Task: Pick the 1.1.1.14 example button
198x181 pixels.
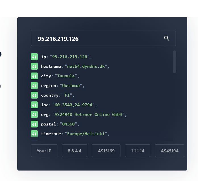Action: [x=137, y=151]
